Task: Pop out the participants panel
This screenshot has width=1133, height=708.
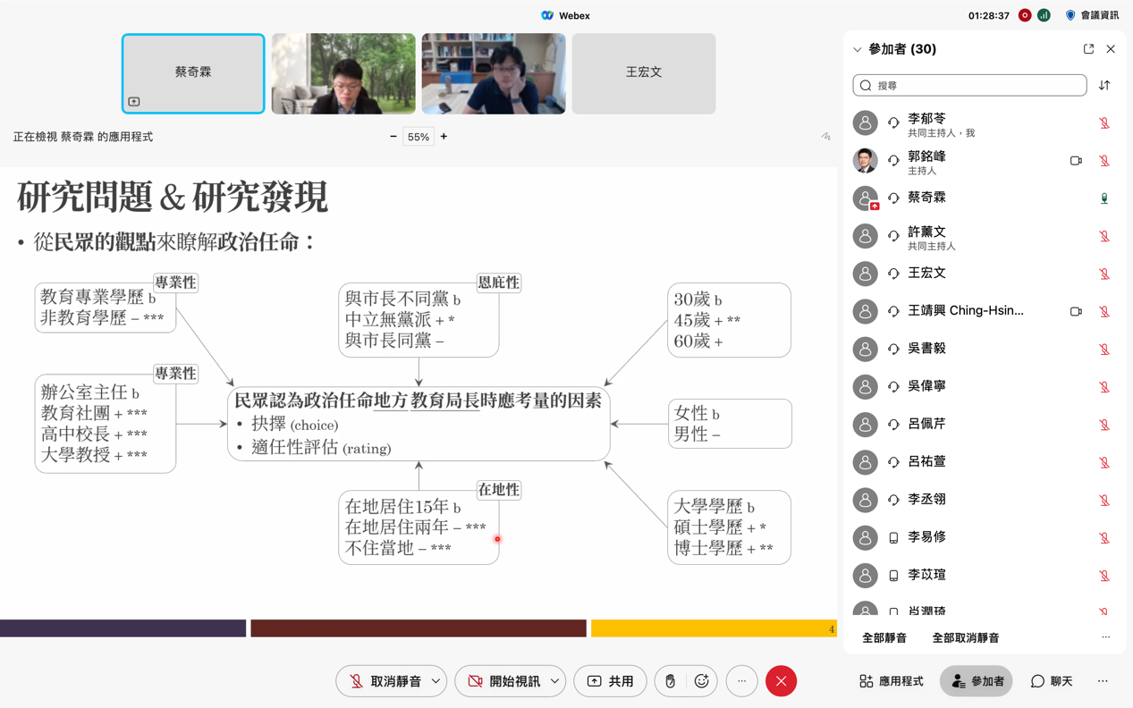Action: (1088, 49)
